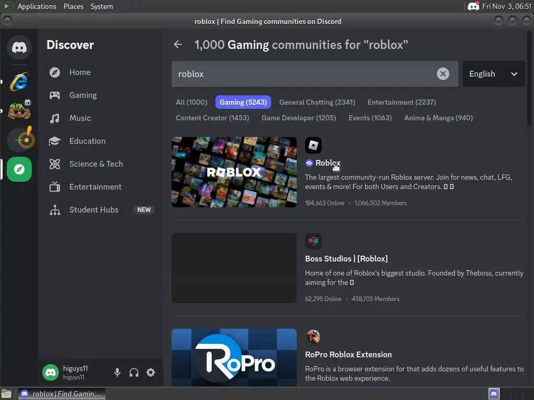Image resolution: width=534 pixels, height=400 pixels.
Task: Click Discord workspace icon at bottom right
Action: click(494, 394)
